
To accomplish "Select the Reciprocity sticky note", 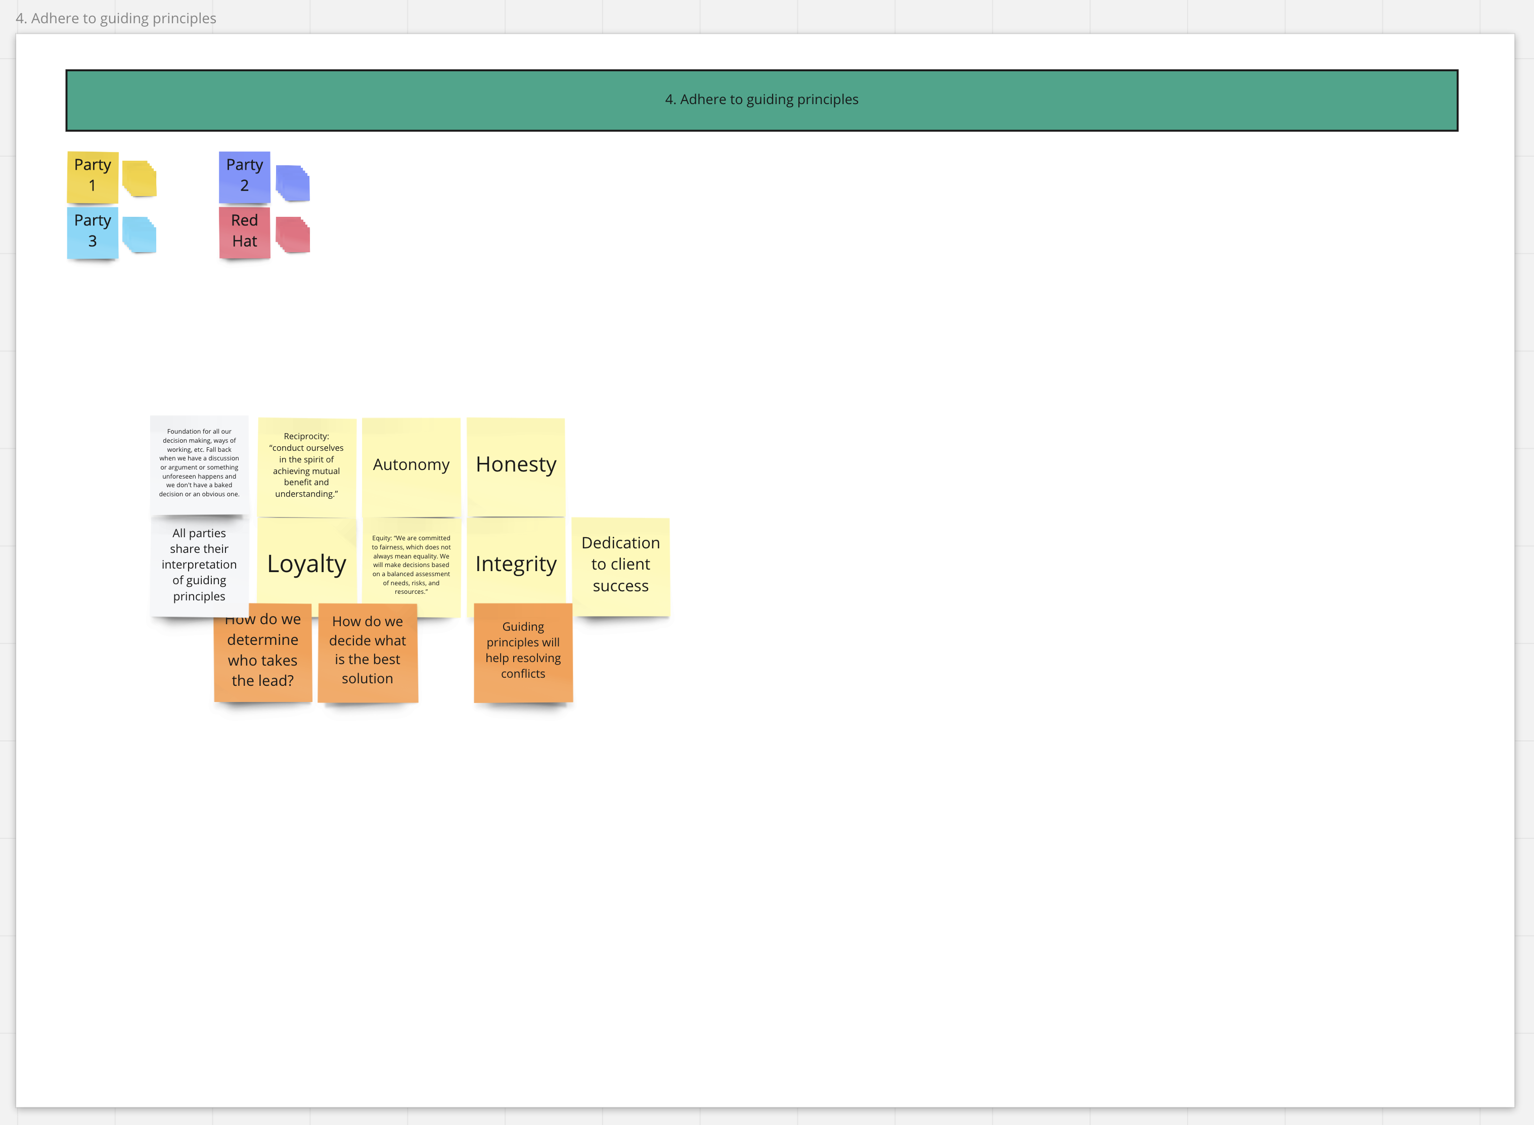I will click(306, 466).
